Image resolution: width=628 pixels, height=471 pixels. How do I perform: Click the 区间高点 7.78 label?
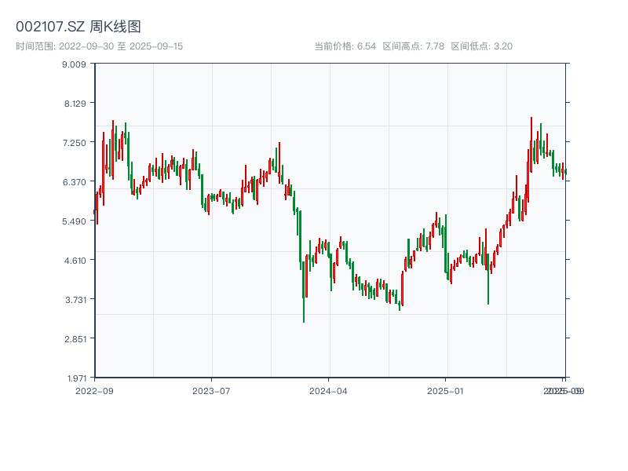point(414,46)
